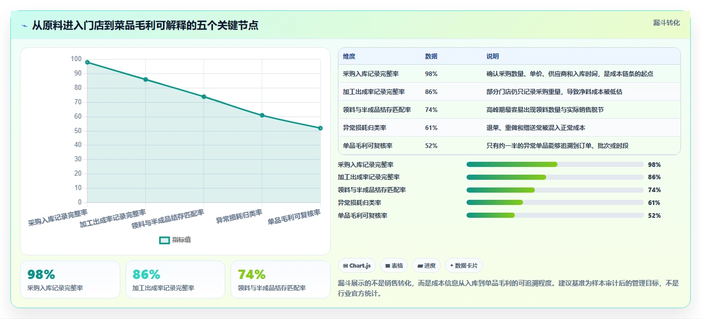Screen dimensions: 701x319
Task: Click the 采购入库记录完整率 progress bar
Action: [555, 164]
